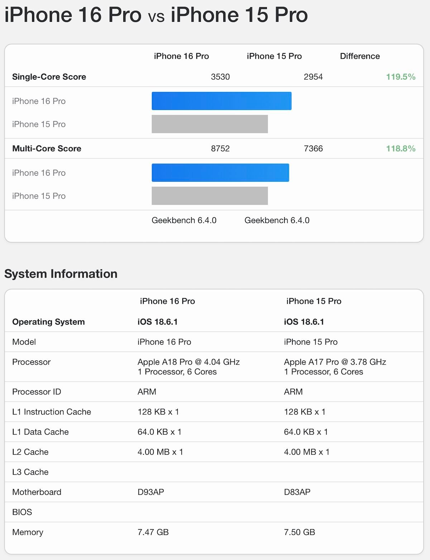Click iOS 18.6.1 under the iPhone 15 Pro column
The width and height of the screenshot is (430, 560).
304,322
